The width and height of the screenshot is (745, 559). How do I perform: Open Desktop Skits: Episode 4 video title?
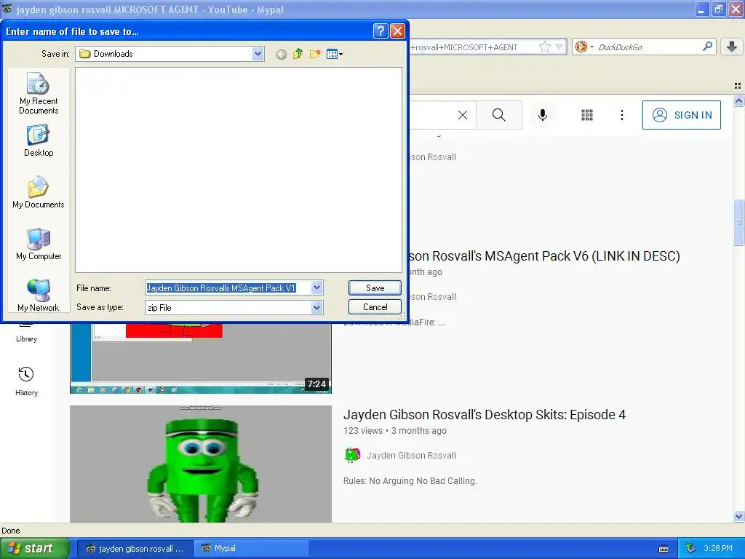[x=484, y=414]
